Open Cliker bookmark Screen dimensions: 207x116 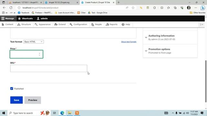click(x=82, y=13)
